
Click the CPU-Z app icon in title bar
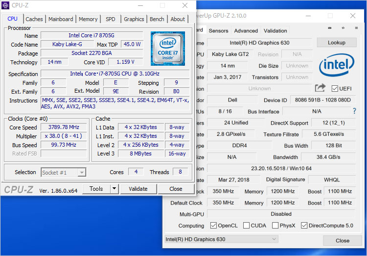(x=5, y=5)
